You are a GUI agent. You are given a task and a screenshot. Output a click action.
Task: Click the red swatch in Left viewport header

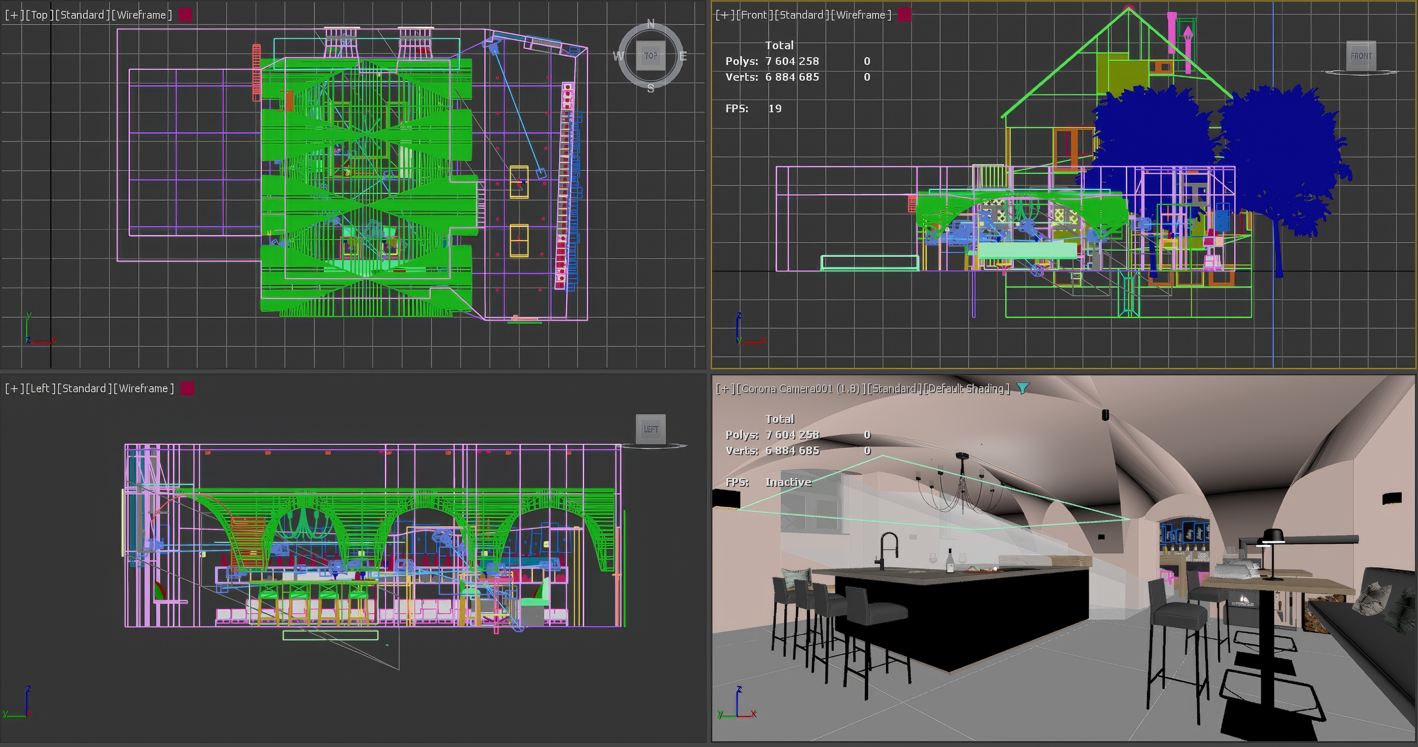(187, 388)
